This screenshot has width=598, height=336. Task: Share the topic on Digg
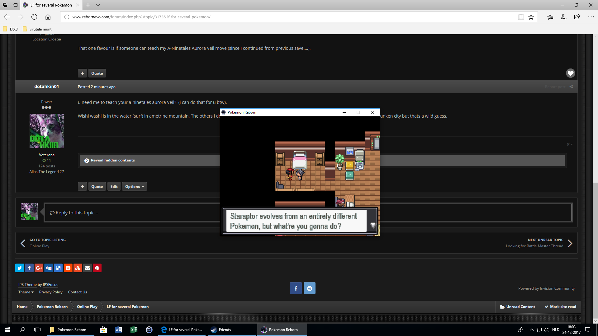pos(49,268)
